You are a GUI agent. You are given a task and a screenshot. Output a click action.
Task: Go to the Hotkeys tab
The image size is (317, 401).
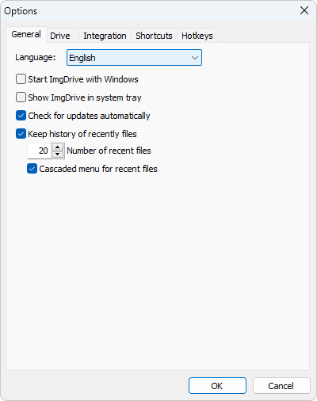(x=197, y=36)
